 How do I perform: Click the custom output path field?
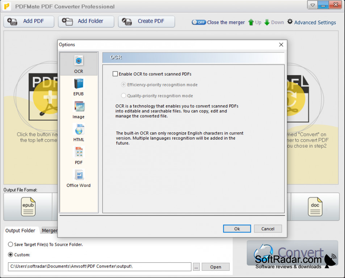pyautogui.click(x=100, y=266)
